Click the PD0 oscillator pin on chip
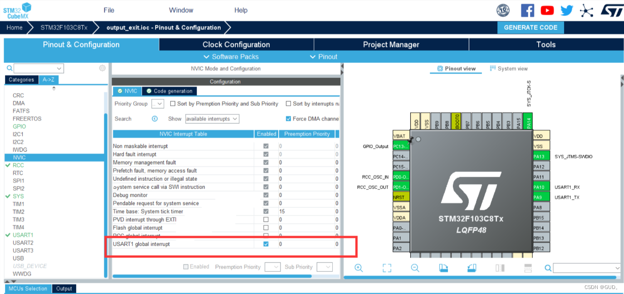This screenshot has width=624, height=294. [x=401, y=177]
